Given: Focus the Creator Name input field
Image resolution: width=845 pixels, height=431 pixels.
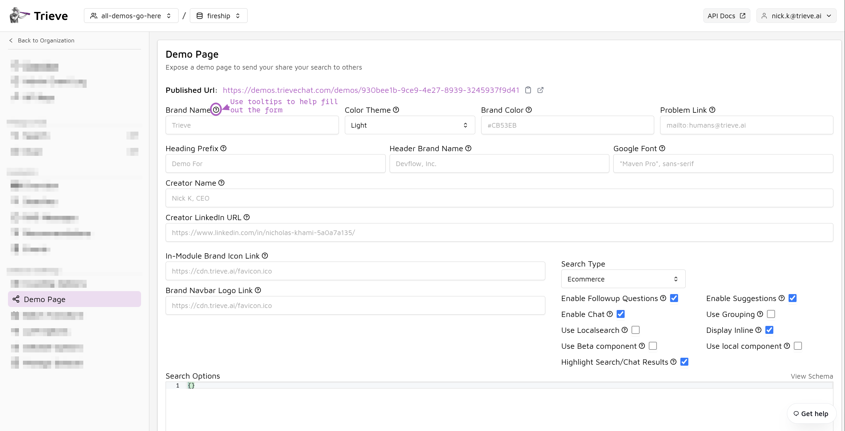Looking at the screenshot, I should click(x=499, y=198).
